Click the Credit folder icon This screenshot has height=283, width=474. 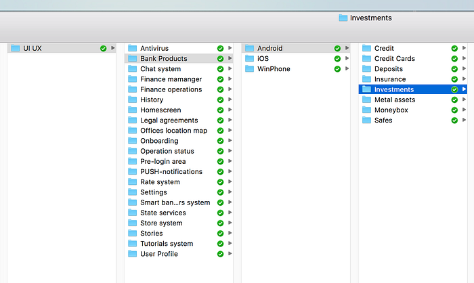tap(367, 48)
